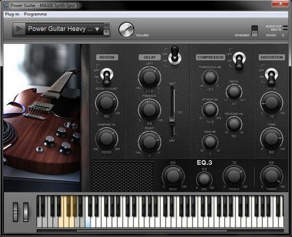Image resolution: width=292 pixels, height=237 pixels.
Task: Click the Timbre knob
Action: 272,176
